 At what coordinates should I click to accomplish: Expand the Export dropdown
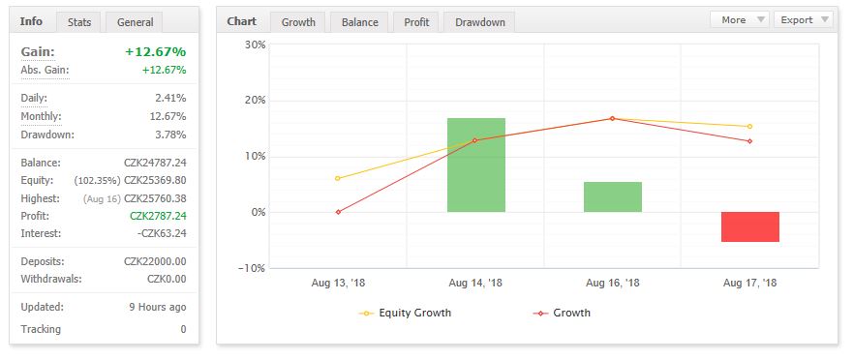coord(804,19)
